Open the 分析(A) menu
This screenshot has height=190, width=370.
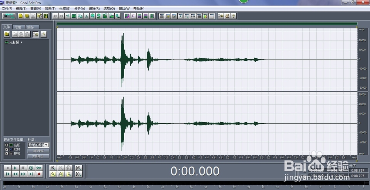click(x=80, y=8)
